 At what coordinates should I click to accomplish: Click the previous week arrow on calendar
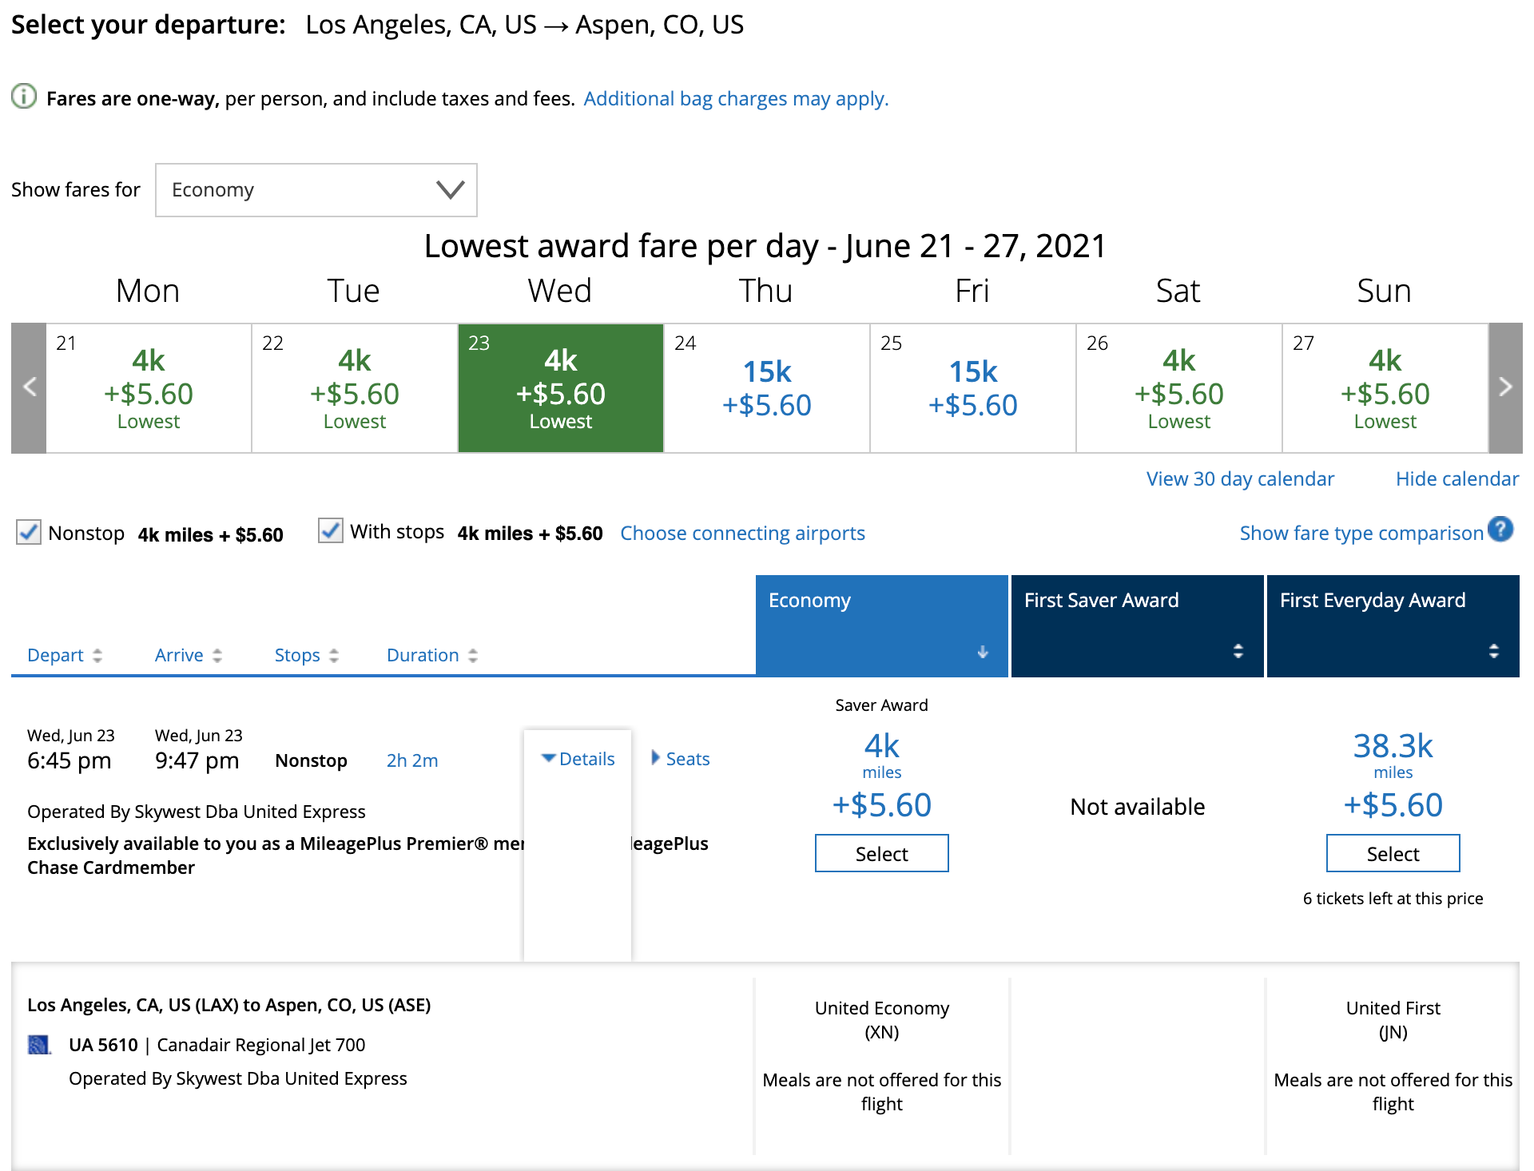pos(30,388)
